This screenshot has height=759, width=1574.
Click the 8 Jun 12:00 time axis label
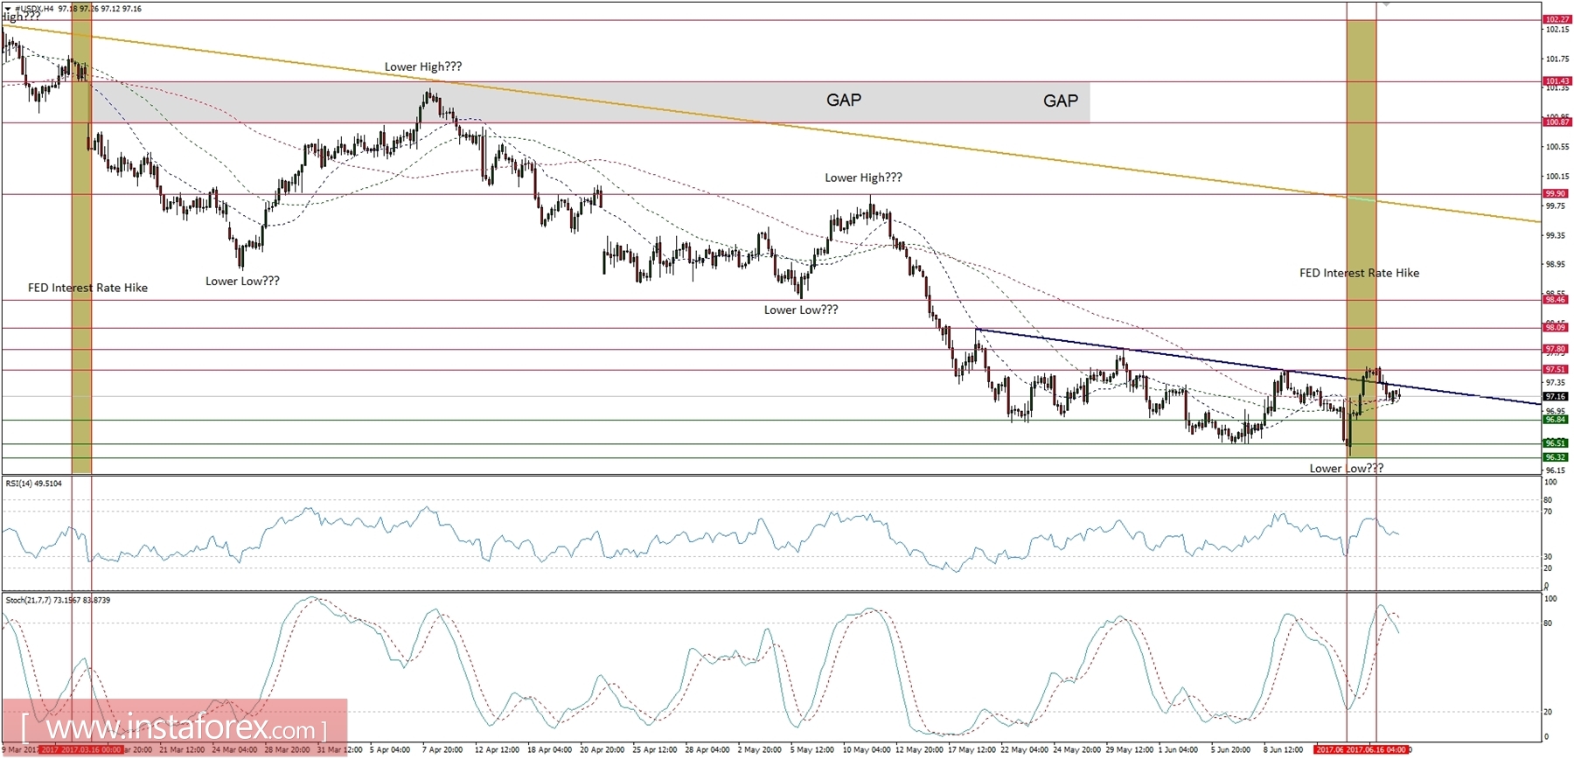[x=1283, y=750]
